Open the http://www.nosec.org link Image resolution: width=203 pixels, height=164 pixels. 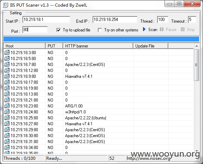[x=149, y=158]
